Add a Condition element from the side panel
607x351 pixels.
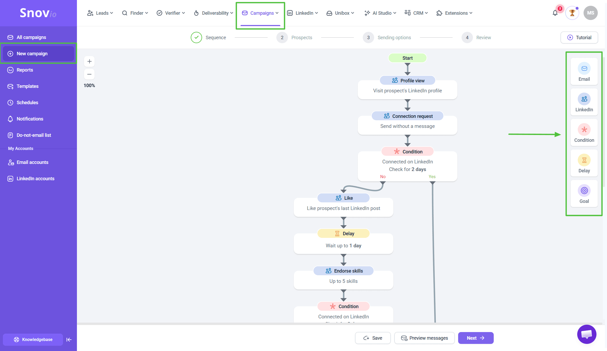pyautogui.click(x=584, y=133)
